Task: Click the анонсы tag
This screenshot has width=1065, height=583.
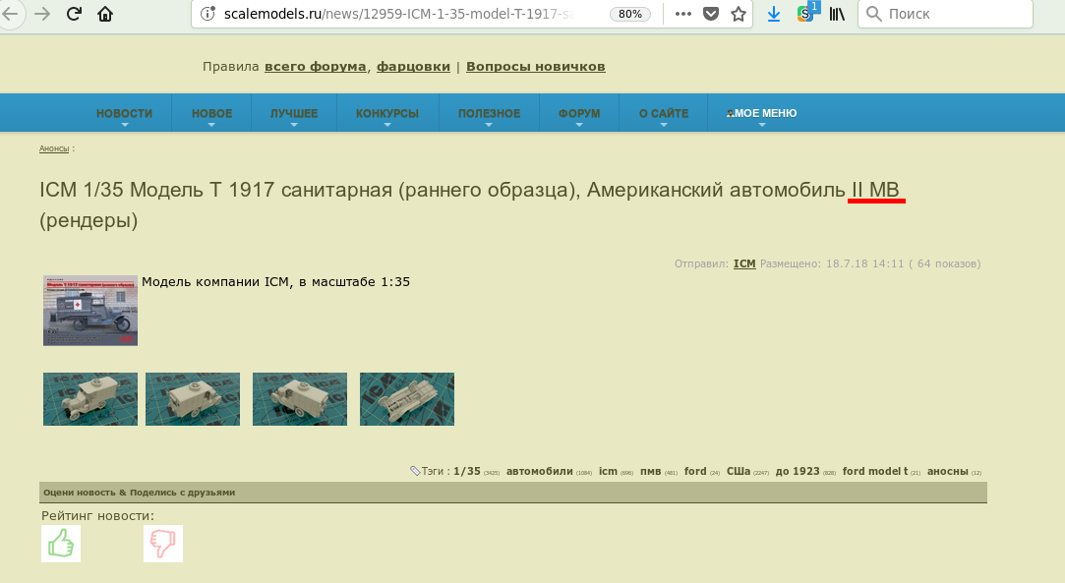Action: coord(948,471)
